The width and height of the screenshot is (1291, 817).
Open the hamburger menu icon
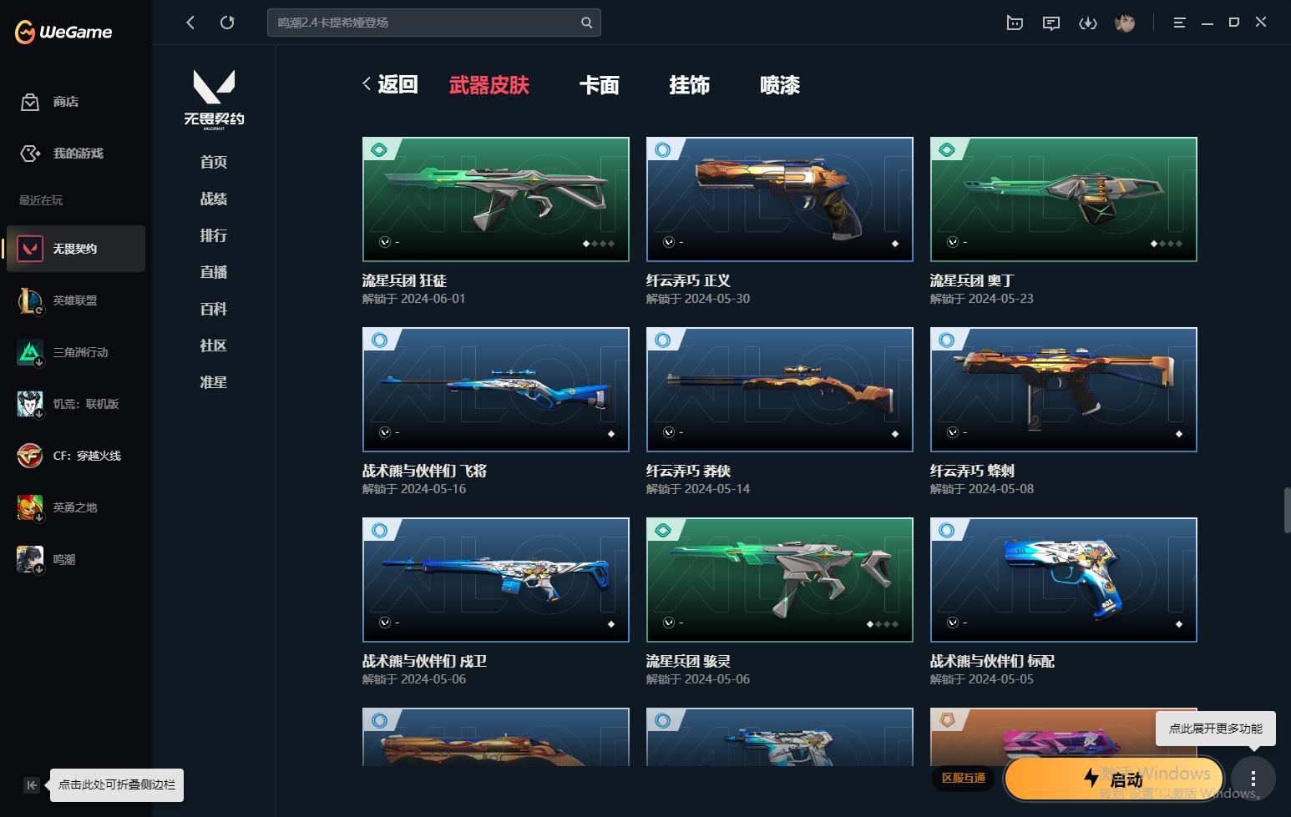[1179, 23]
